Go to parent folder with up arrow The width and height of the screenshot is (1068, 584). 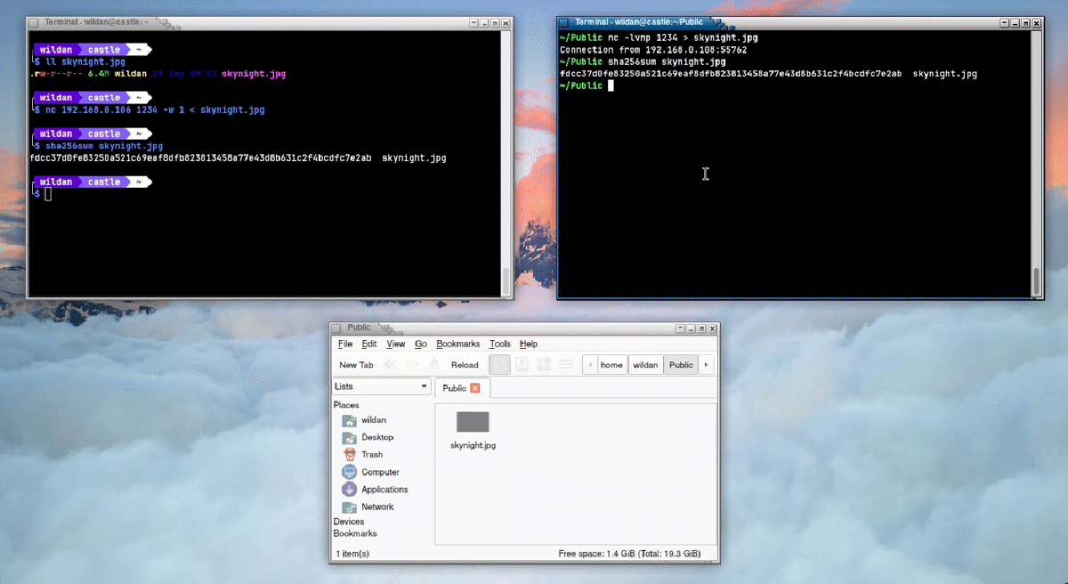pyautogui.click(x=434, y=365)
